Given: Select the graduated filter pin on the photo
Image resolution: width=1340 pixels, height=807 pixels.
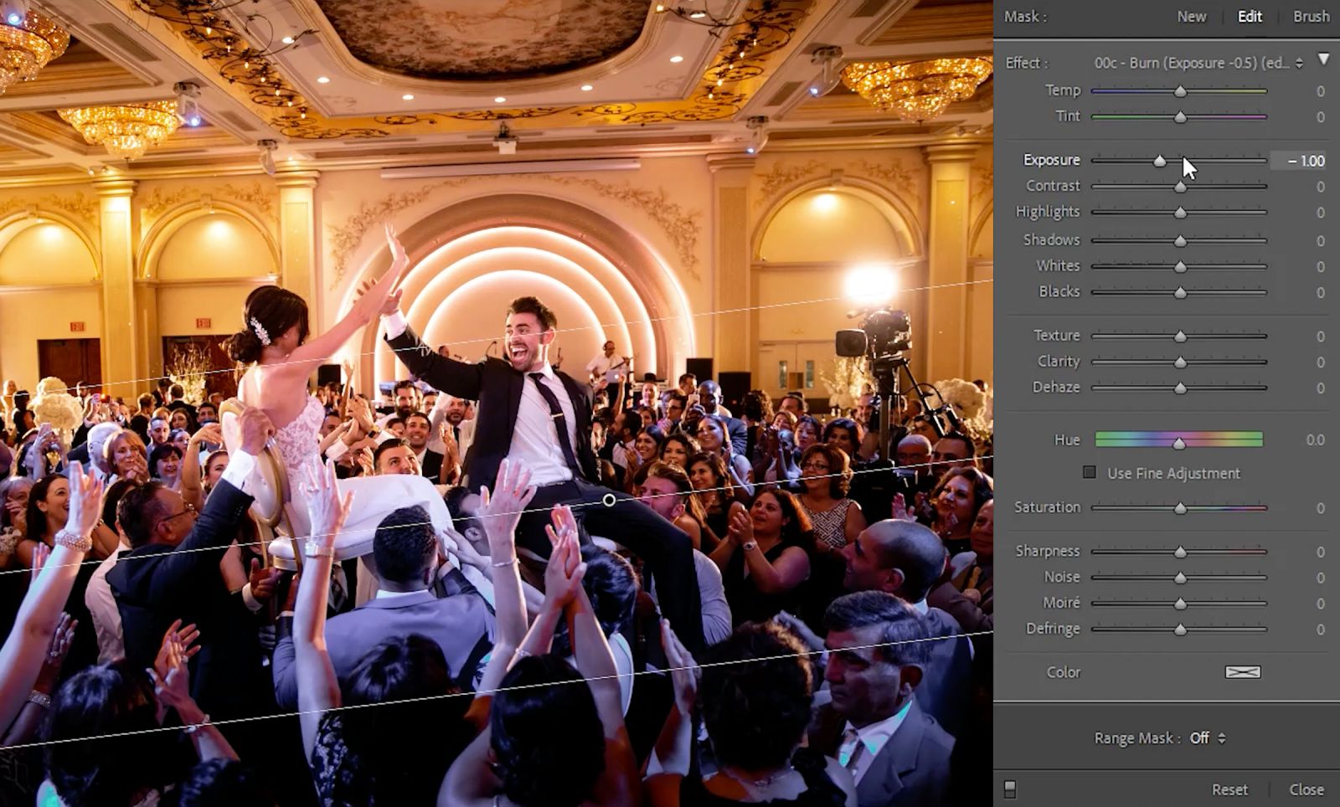Looking at the screenshot, I should 609,499.
